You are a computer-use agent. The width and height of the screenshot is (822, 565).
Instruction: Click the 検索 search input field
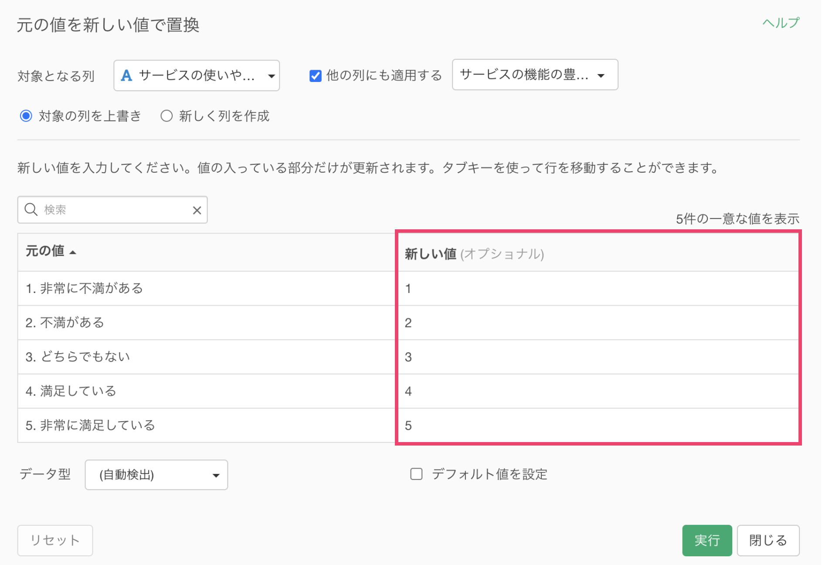pos(115,210)
